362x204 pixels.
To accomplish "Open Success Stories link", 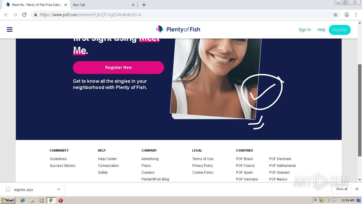I will tap(63, 166).
